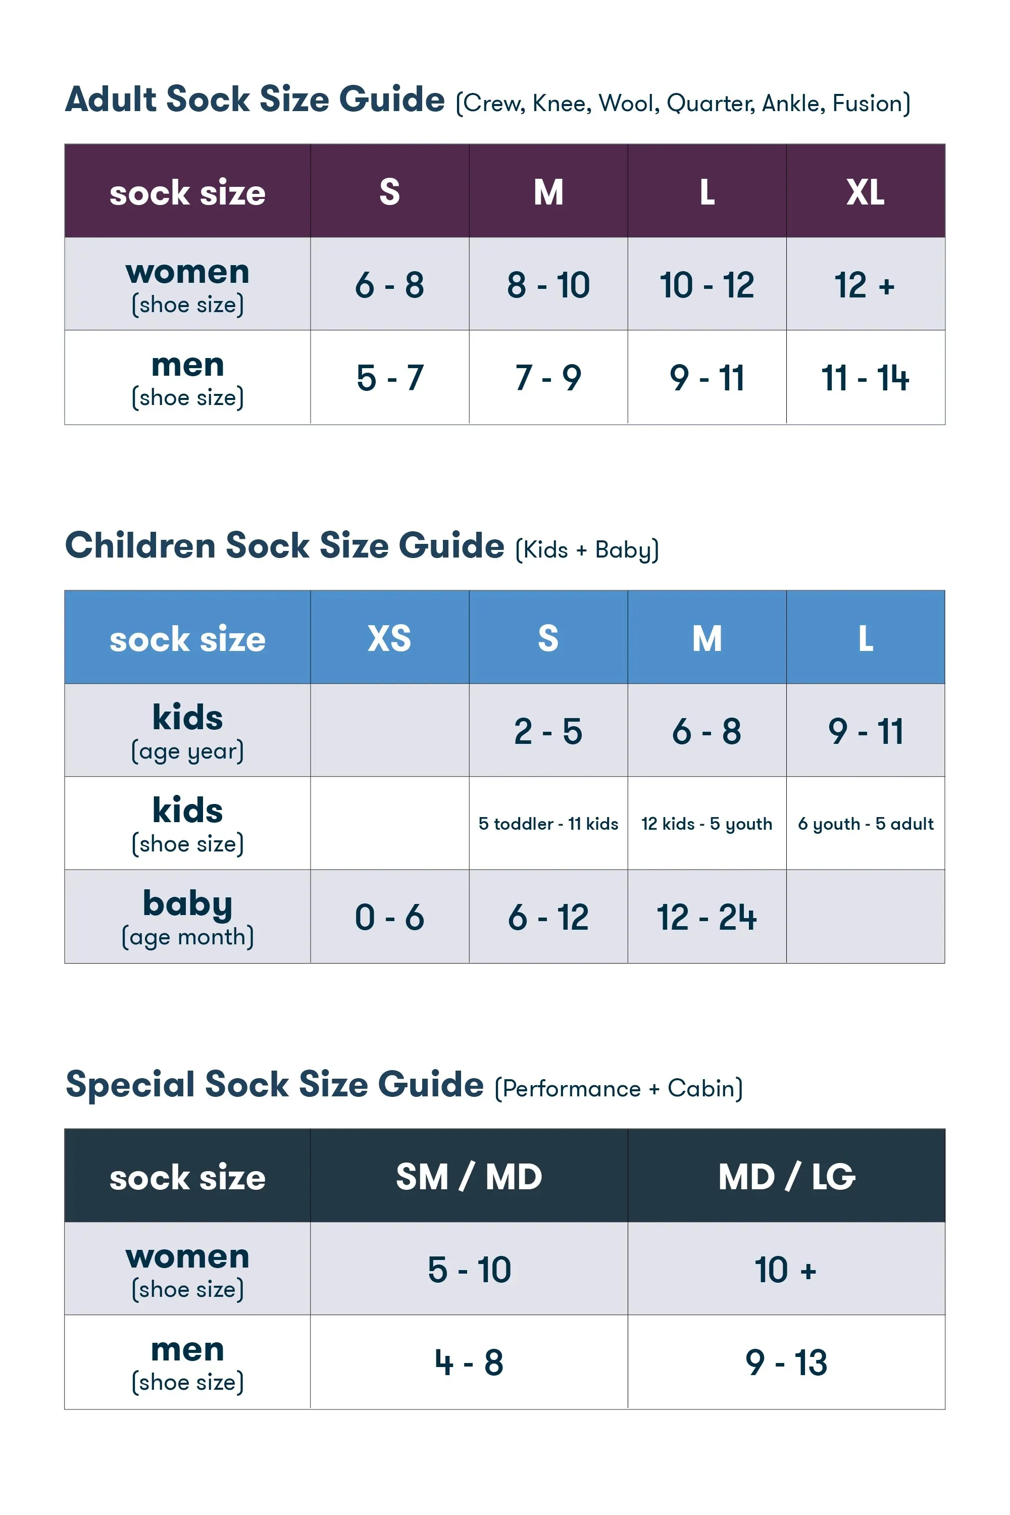Select the women's 5 - 10 cell

point(469,1270)
